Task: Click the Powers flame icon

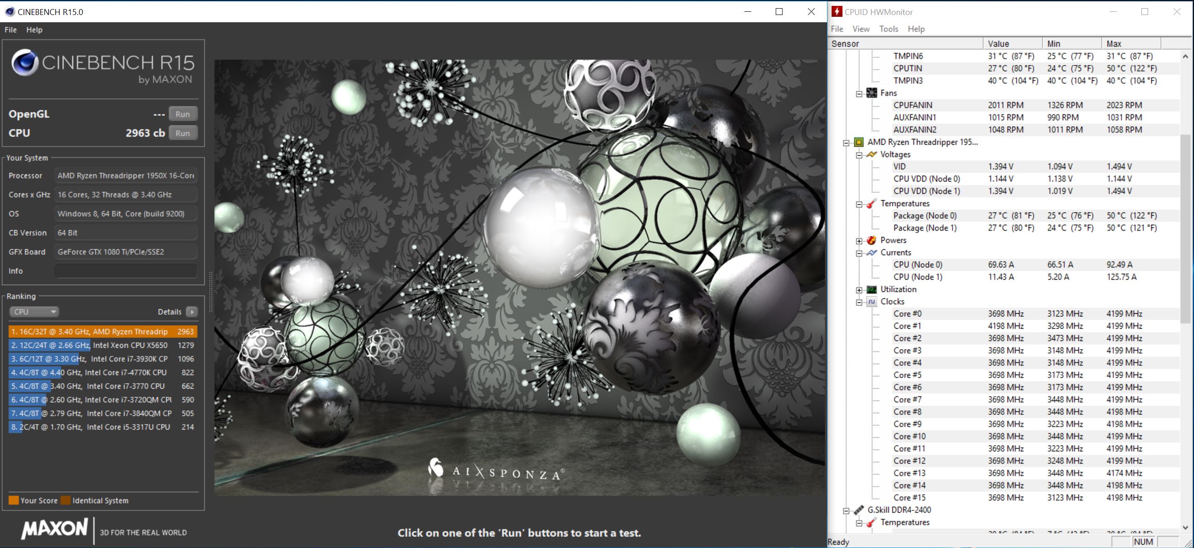Action: click(x=872, y=240)
